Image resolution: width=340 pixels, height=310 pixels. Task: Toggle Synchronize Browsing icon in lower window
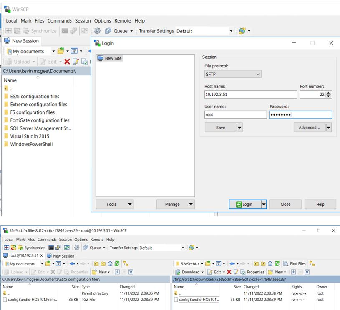coord(67,247)
